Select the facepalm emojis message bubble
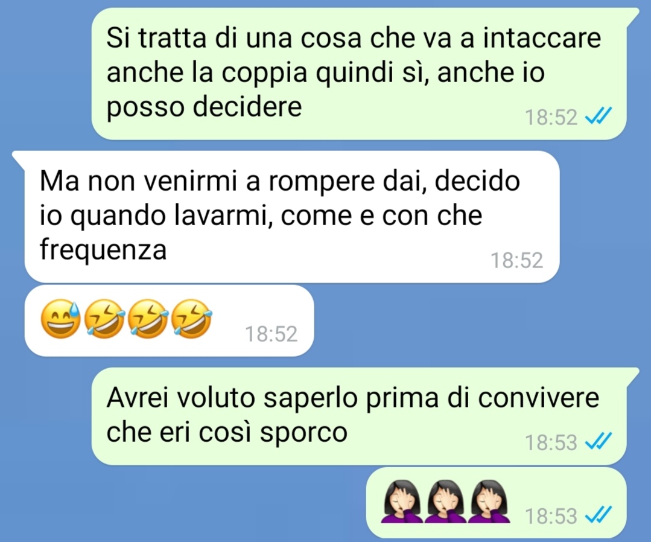The image size is (651, 542). (x=496, y=503)
